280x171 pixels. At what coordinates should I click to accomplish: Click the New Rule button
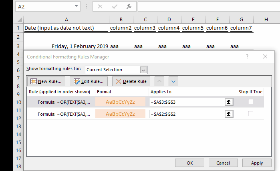(46, 81)
